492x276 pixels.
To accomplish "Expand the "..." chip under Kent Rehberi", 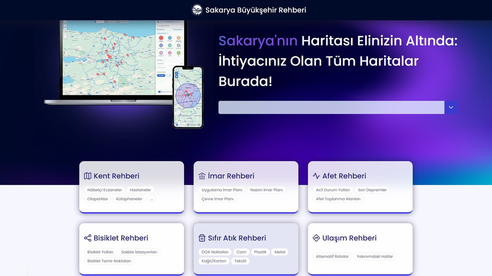I will 151,199.
